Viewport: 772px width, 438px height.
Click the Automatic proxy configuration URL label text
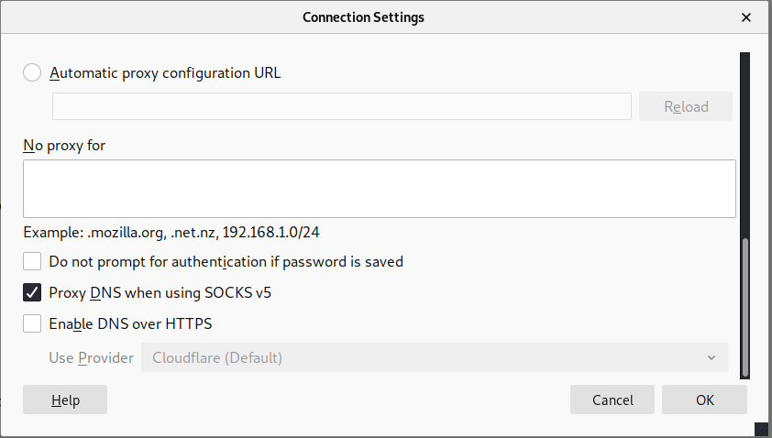165,73
